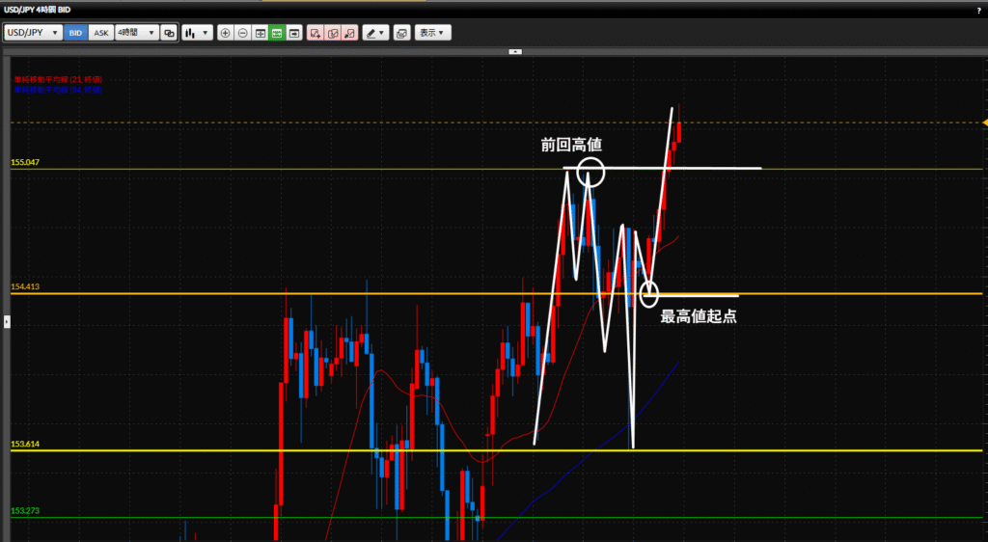
Task: Open the USD/JPY currency pair dropdown
Action: click(x=34, y=33)
